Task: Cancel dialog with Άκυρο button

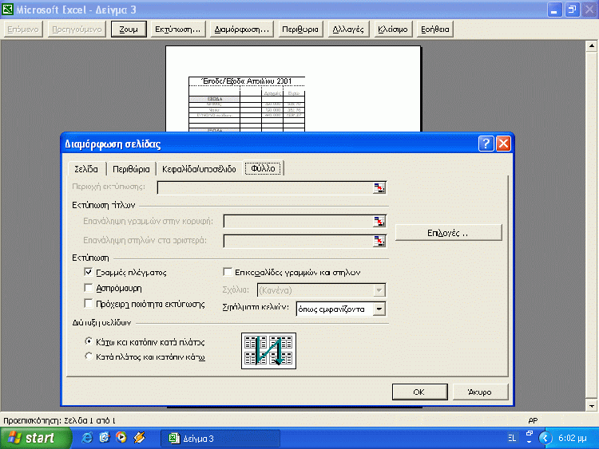Action: click(x=480, y=392)
